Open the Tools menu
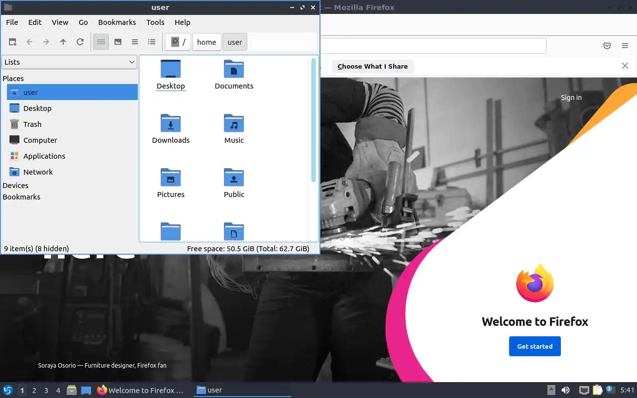 point(155,22)
